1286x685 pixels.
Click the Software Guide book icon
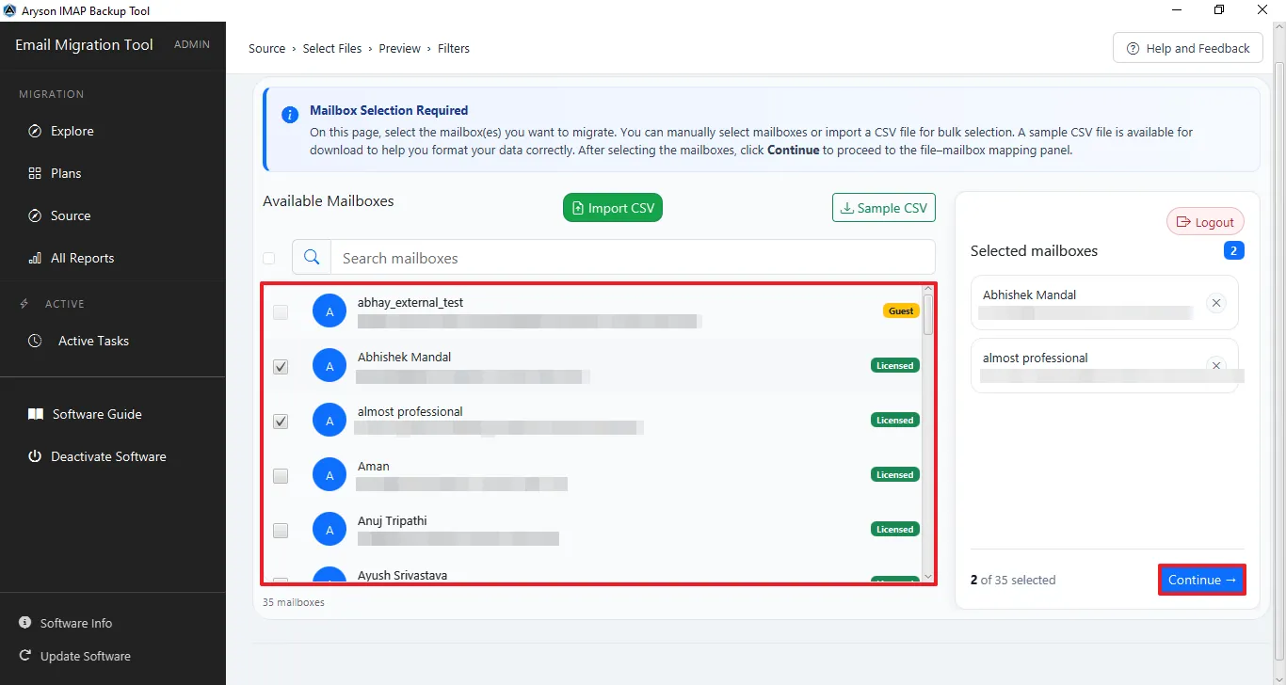35,414
